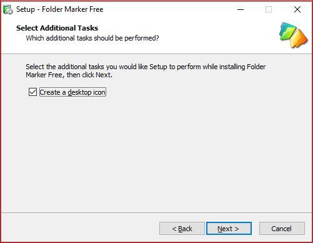This screenshot has width=313, height=243.
Task: Click the Setup installer icon in title bar
Action: 8,9
